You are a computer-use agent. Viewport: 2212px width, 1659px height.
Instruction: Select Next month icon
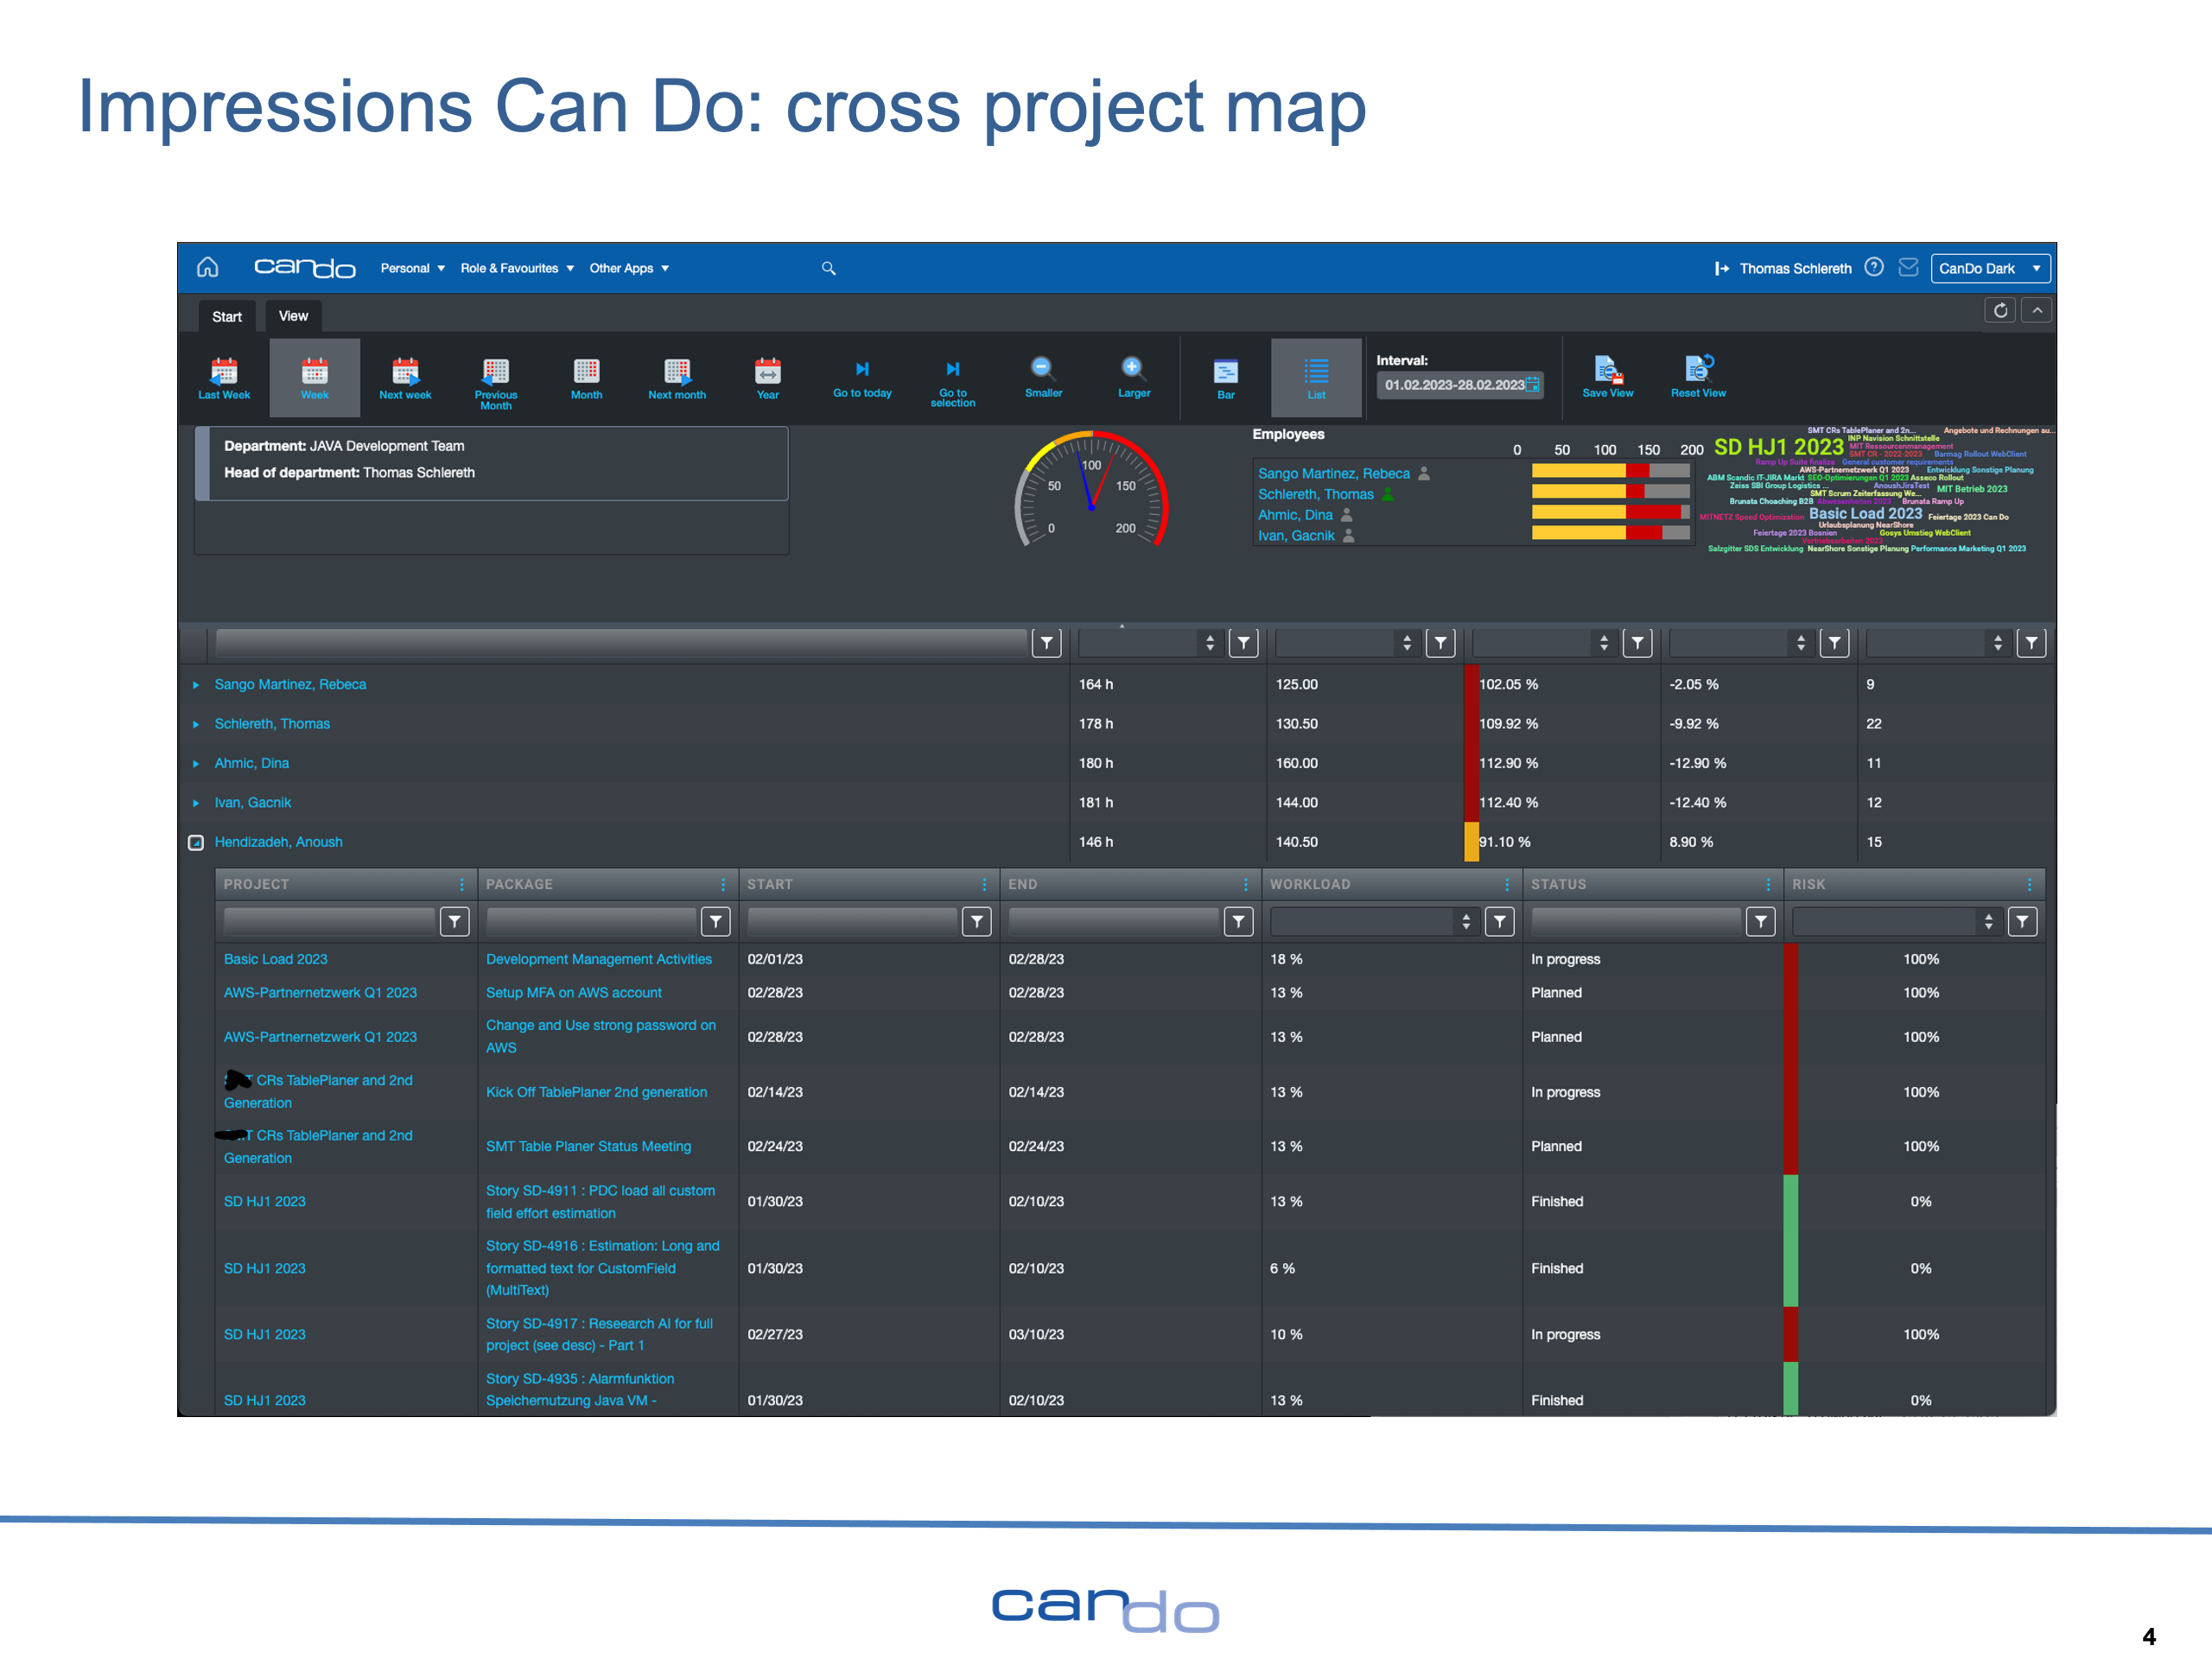677,371
